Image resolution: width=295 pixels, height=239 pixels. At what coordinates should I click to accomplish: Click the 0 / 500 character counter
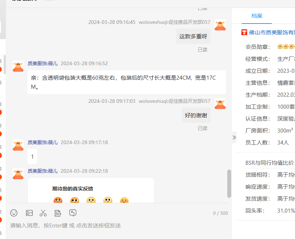220,213
